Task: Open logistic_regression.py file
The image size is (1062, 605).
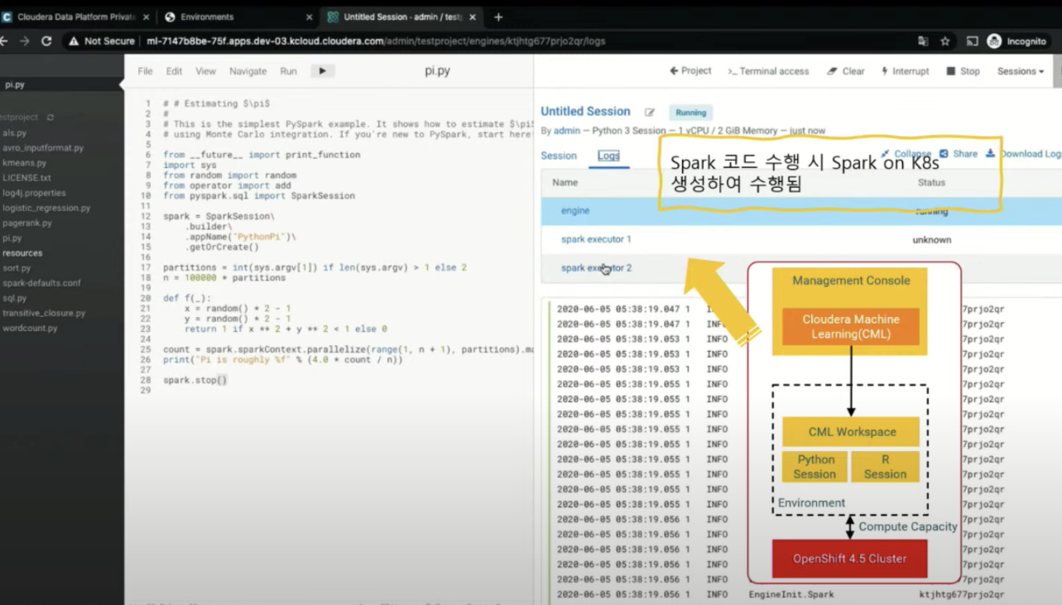Action: 46,208
